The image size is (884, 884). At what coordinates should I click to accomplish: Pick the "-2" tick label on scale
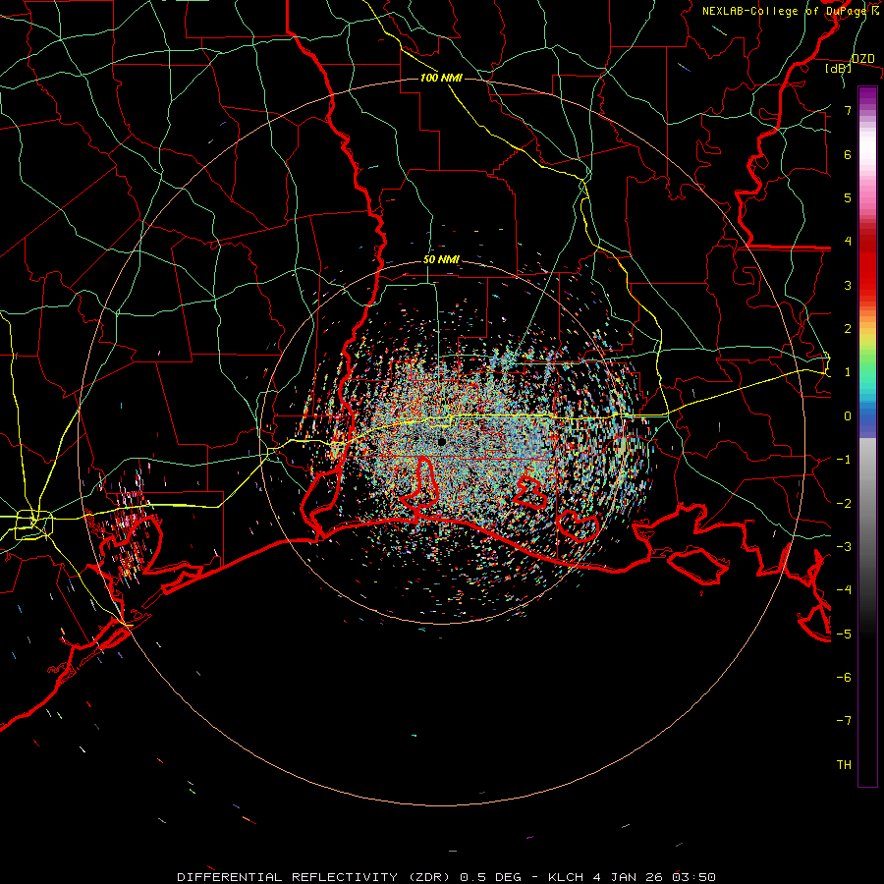tap(844, 504)
